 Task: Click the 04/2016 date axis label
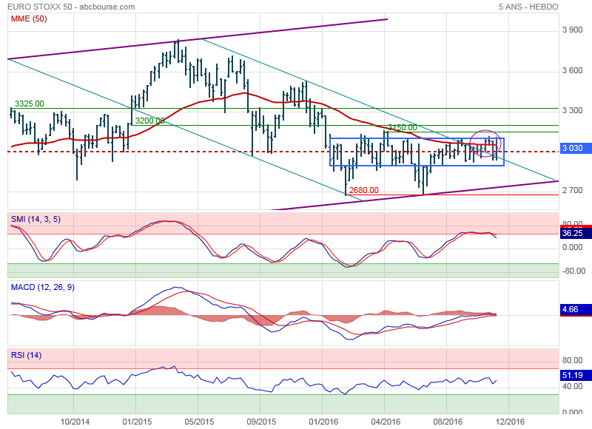pos(386,422)
